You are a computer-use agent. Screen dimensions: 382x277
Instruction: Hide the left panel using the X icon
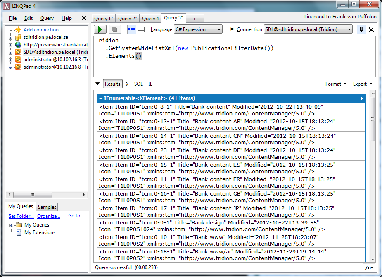point(84,18)
